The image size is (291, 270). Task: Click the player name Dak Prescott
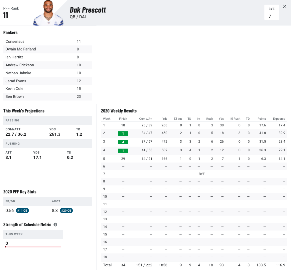[x=88, y=10]
